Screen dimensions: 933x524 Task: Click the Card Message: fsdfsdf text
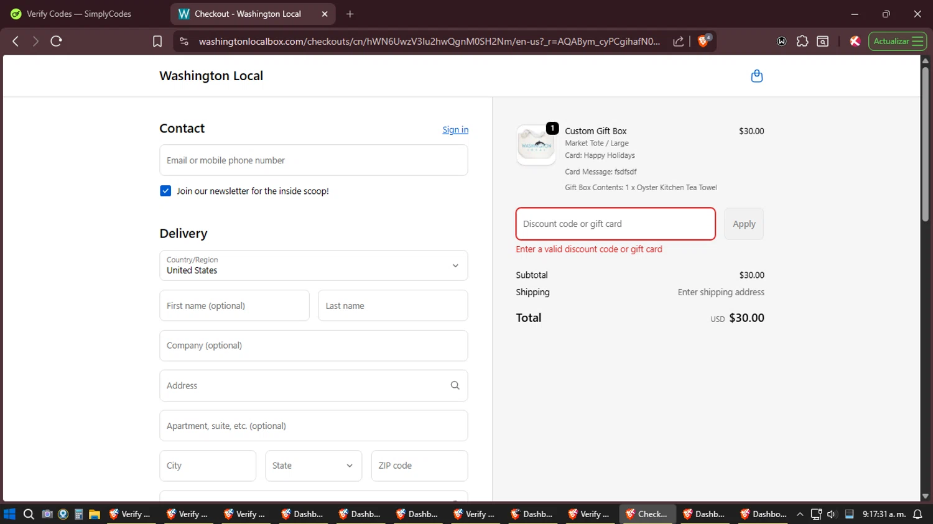(600, 172)
